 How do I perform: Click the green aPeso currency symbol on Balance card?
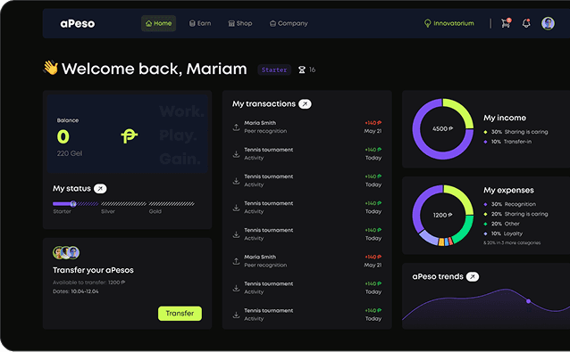click(129, 136)
